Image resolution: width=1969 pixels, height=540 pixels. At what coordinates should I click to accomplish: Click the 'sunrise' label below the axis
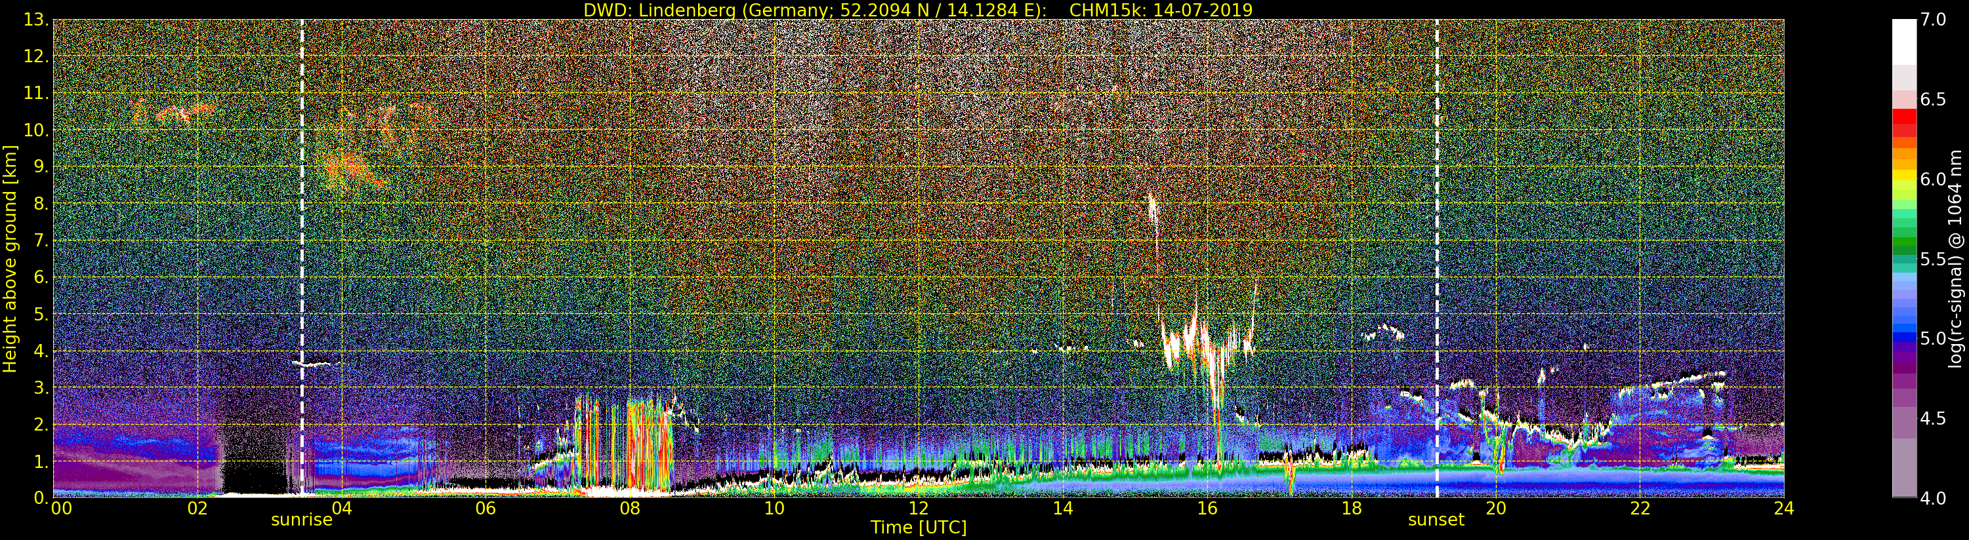pyautogui.click(x=302, y=520)
